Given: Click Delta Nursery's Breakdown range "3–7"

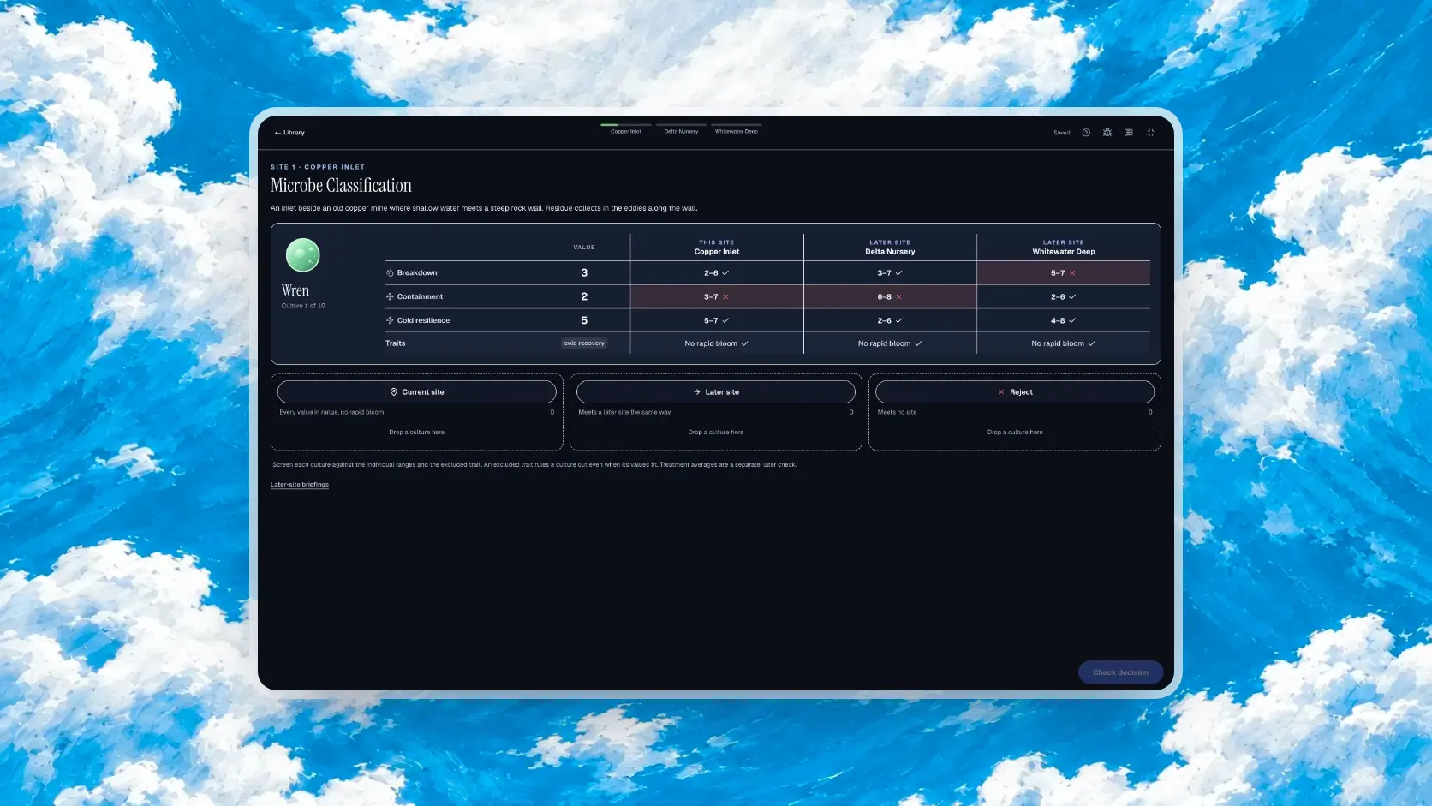Looking at the screenshot, I should tap(890, 273).
